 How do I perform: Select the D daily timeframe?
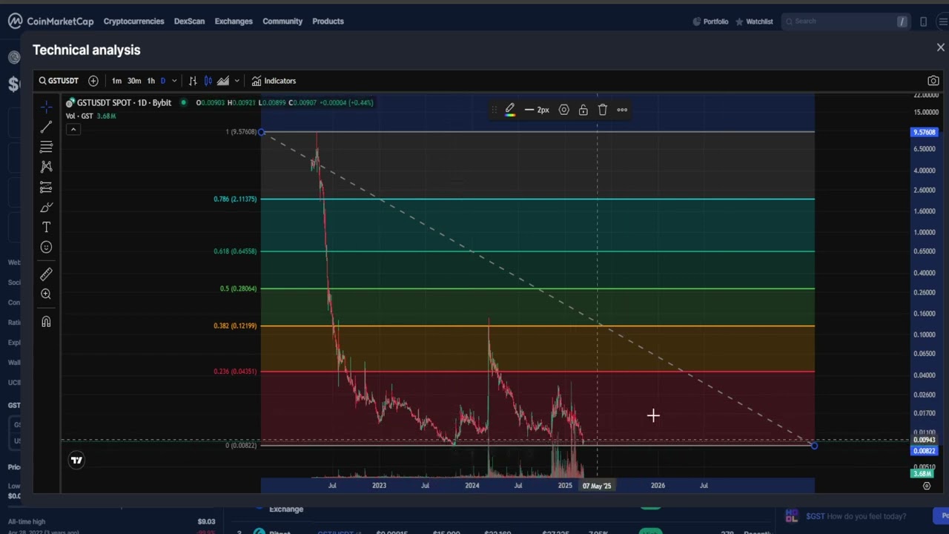tap(163, 81)
